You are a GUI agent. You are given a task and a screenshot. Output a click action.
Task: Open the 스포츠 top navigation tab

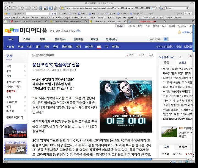[27, 39]
